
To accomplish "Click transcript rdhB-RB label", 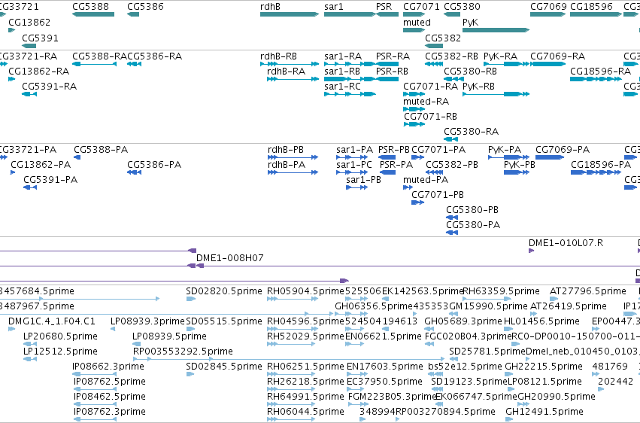I will (x=278, y=56).
